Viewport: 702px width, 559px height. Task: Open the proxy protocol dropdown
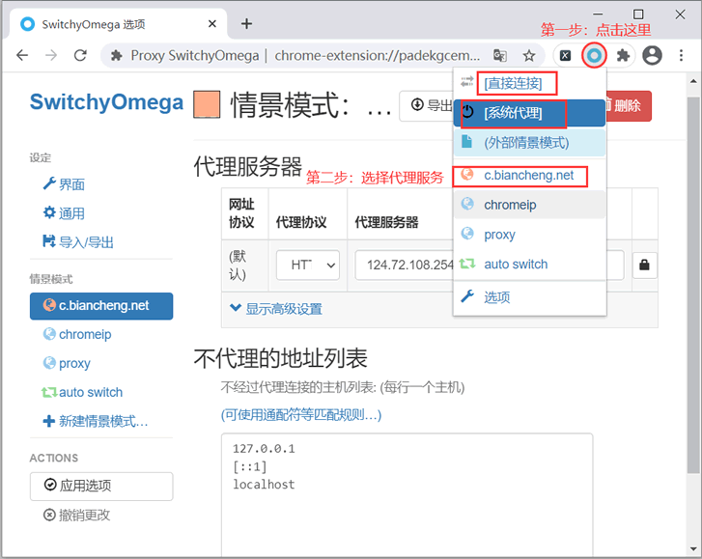(x=307, y=265)
